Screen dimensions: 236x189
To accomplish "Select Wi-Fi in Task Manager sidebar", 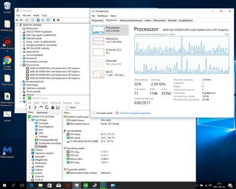I will [x=110, y=74].
